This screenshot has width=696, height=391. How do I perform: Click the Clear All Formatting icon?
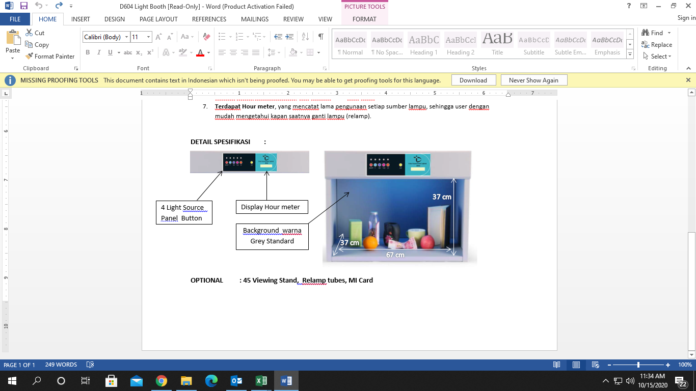pos(206,37)
